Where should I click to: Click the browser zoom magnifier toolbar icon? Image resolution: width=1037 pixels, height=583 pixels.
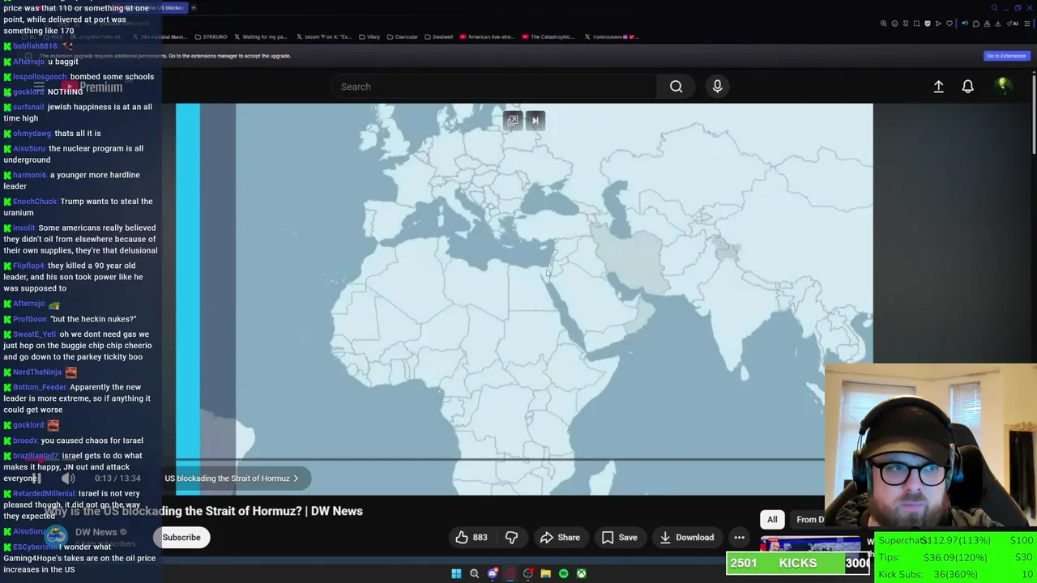(x=883, y=23)
